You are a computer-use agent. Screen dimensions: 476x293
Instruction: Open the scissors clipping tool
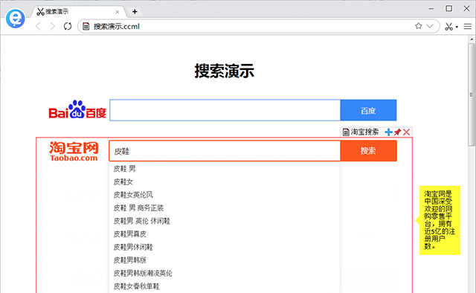coord(448,27)
